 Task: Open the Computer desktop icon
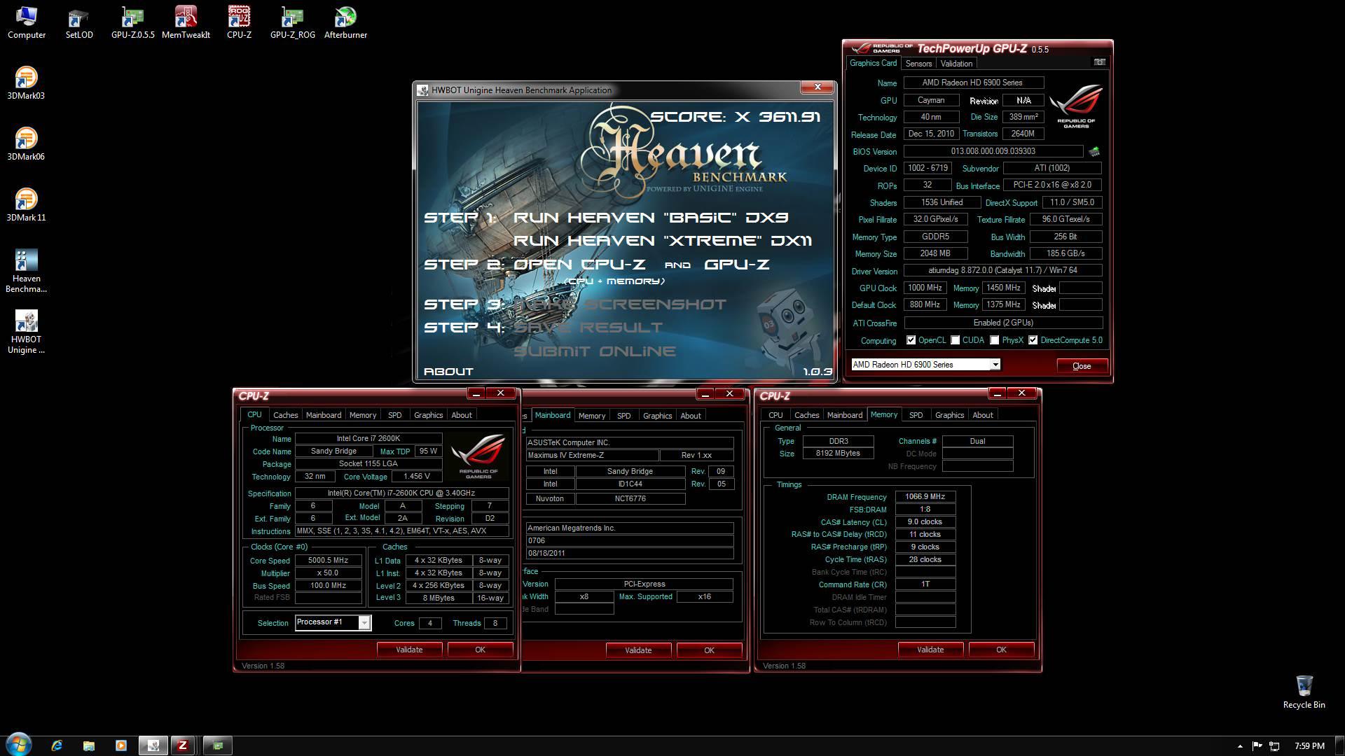(x=26, y=22)
